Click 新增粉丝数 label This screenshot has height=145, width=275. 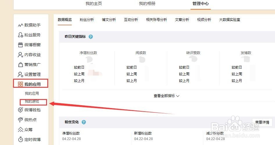tap(143, 133)
